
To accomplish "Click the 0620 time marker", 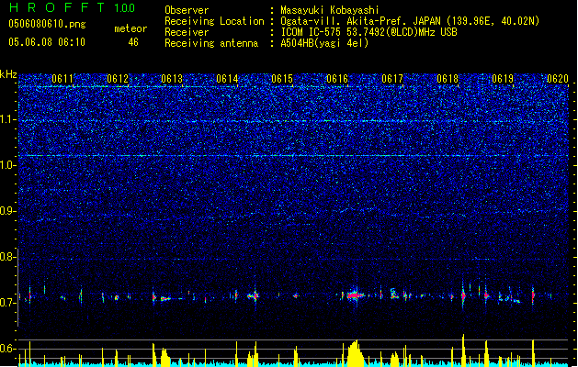I will (x=558, y=79).
